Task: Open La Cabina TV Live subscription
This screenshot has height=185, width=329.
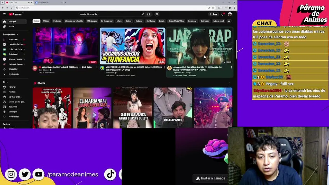Action: click(14, 44)
